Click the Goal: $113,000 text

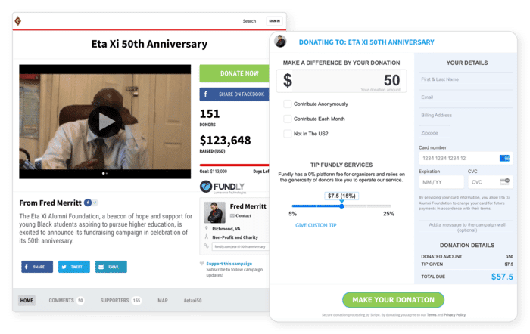pyautogui.click(x=214, y=172)
